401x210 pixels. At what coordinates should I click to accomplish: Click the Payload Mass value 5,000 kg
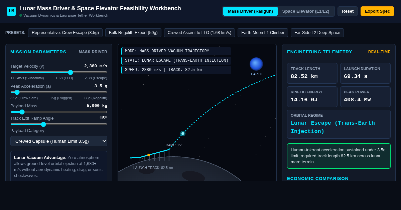click(x=97, y=106)
